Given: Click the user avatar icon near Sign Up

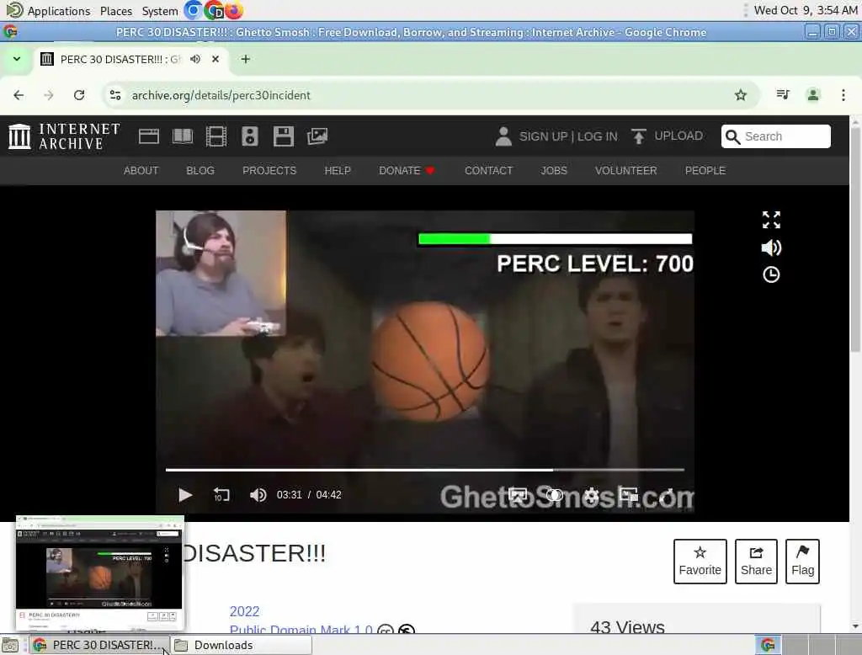Looking at the screenshot, I should 503,136.
